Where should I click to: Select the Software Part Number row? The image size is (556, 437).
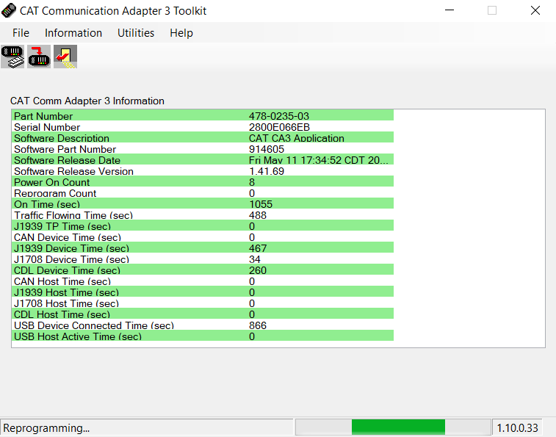pos(203,148)
